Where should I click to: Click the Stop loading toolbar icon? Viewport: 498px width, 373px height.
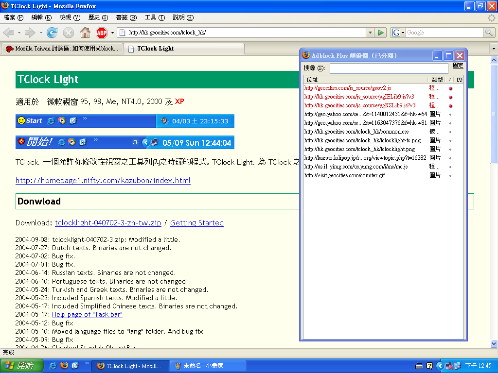69,33
